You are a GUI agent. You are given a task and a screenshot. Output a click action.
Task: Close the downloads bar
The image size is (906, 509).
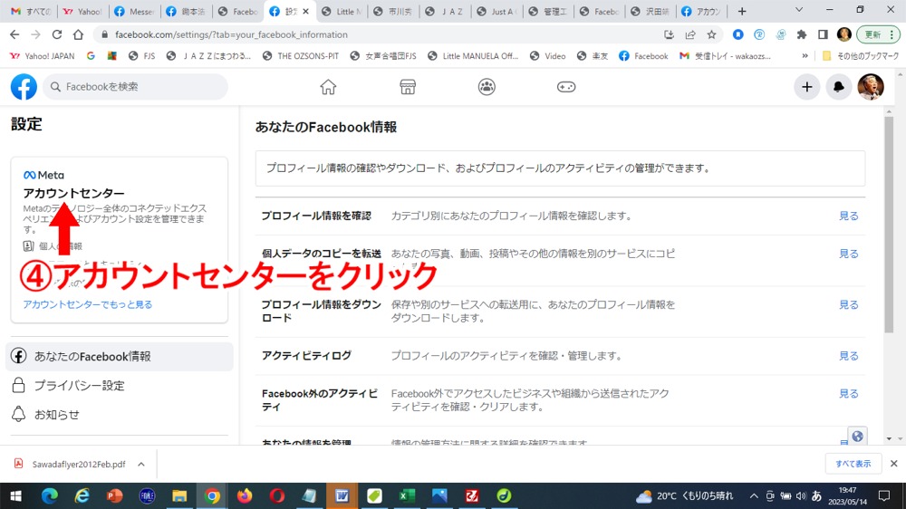893,464
